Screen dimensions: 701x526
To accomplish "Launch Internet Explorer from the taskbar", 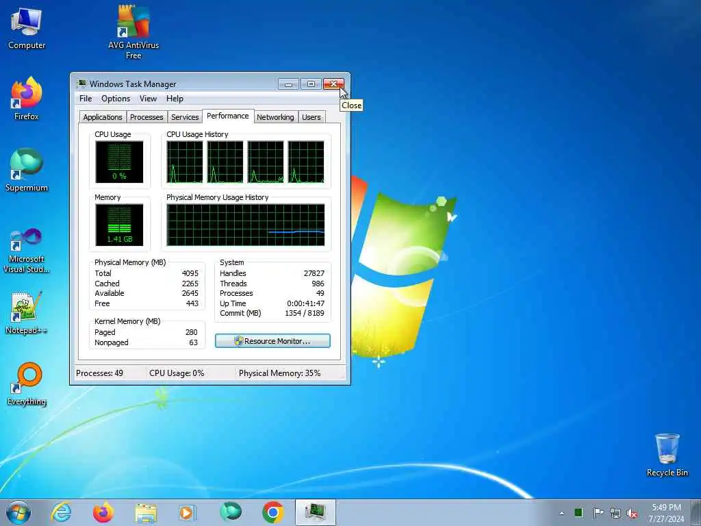I will (x=61, y=512).
